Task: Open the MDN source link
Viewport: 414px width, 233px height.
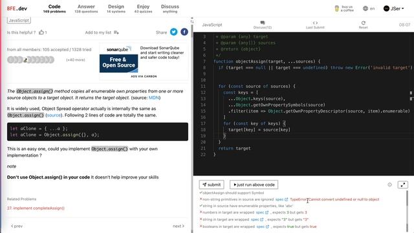Action: [154, 98]
